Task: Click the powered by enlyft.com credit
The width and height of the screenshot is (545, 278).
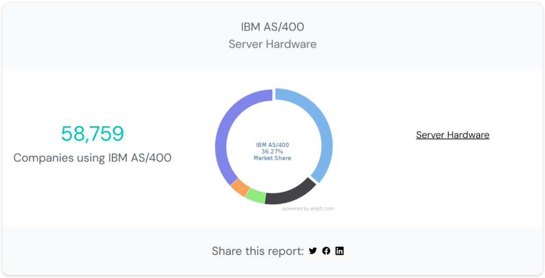Action: point(308,209)
